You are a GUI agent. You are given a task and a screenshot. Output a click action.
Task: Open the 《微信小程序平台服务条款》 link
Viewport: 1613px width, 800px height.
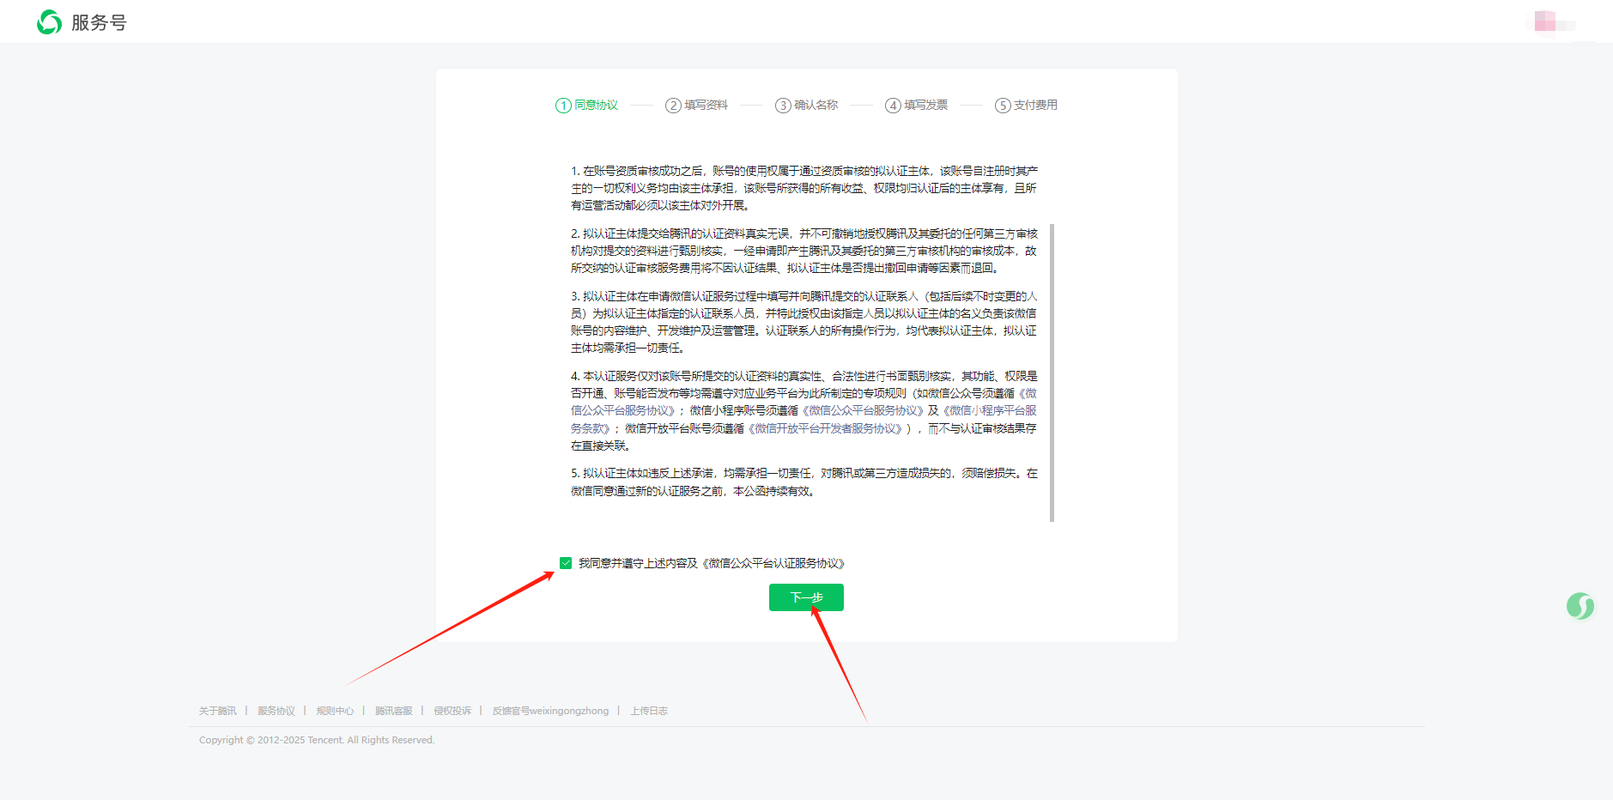tap(989, 411)
